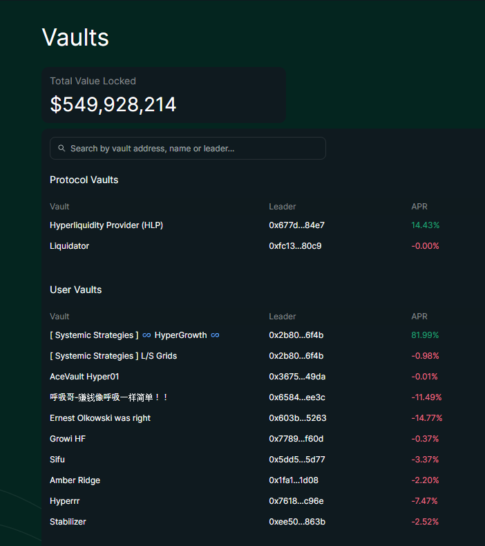This screenshot has width=485, height=546.
Task: Click the $549,928,214 total value
Action: point(113,104)
